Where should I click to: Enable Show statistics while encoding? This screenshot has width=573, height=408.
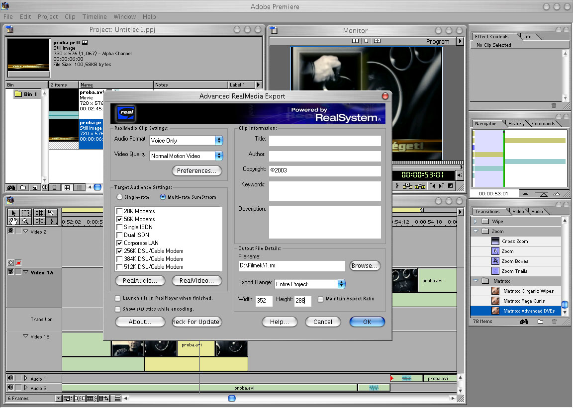pyautogui.click(x=118, y=309)
